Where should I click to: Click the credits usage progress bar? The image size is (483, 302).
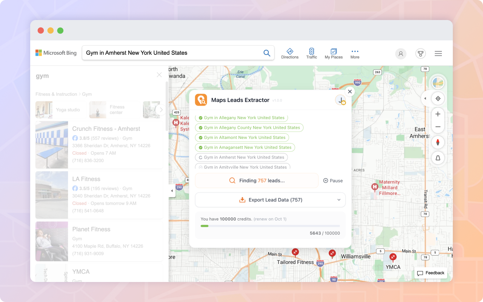click(x=270, y=226)
